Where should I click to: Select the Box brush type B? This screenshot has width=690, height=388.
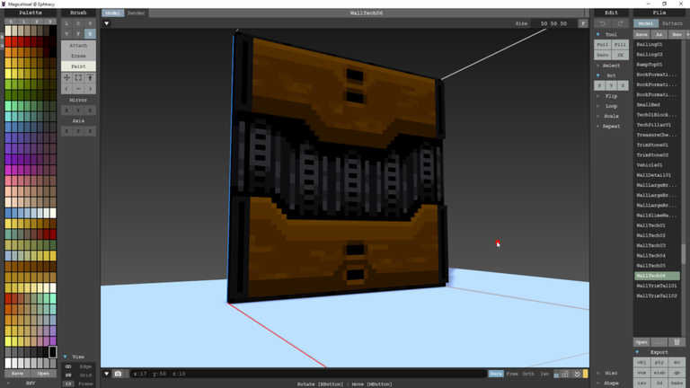(x=90, y=34)
